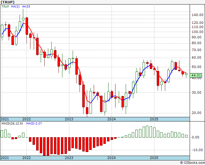Click 2021 on the MACD timeline
The height and width of the screenshot is (165, 205).
coord(5,158)
